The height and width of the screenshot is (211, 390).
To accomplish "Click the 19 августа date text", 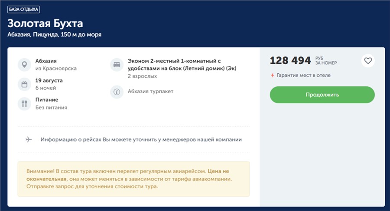I will coord(49,81).
